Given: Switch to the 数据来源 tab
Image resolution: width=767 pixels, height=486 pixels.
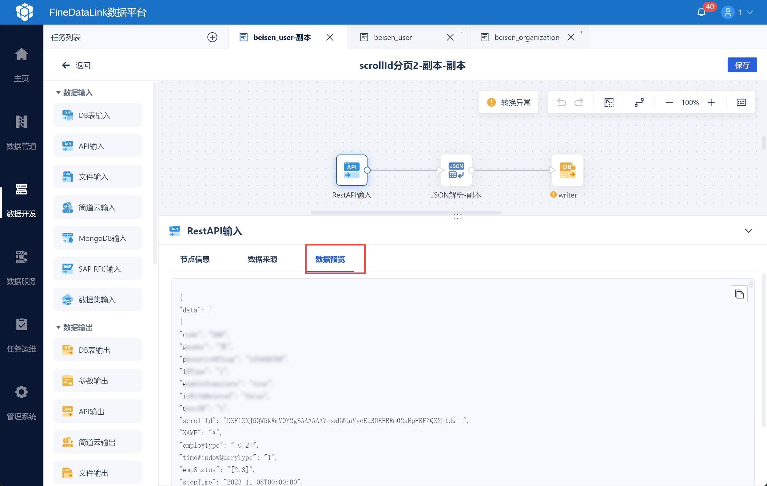Looking at the screenshot, I should (x=262, y=259).
